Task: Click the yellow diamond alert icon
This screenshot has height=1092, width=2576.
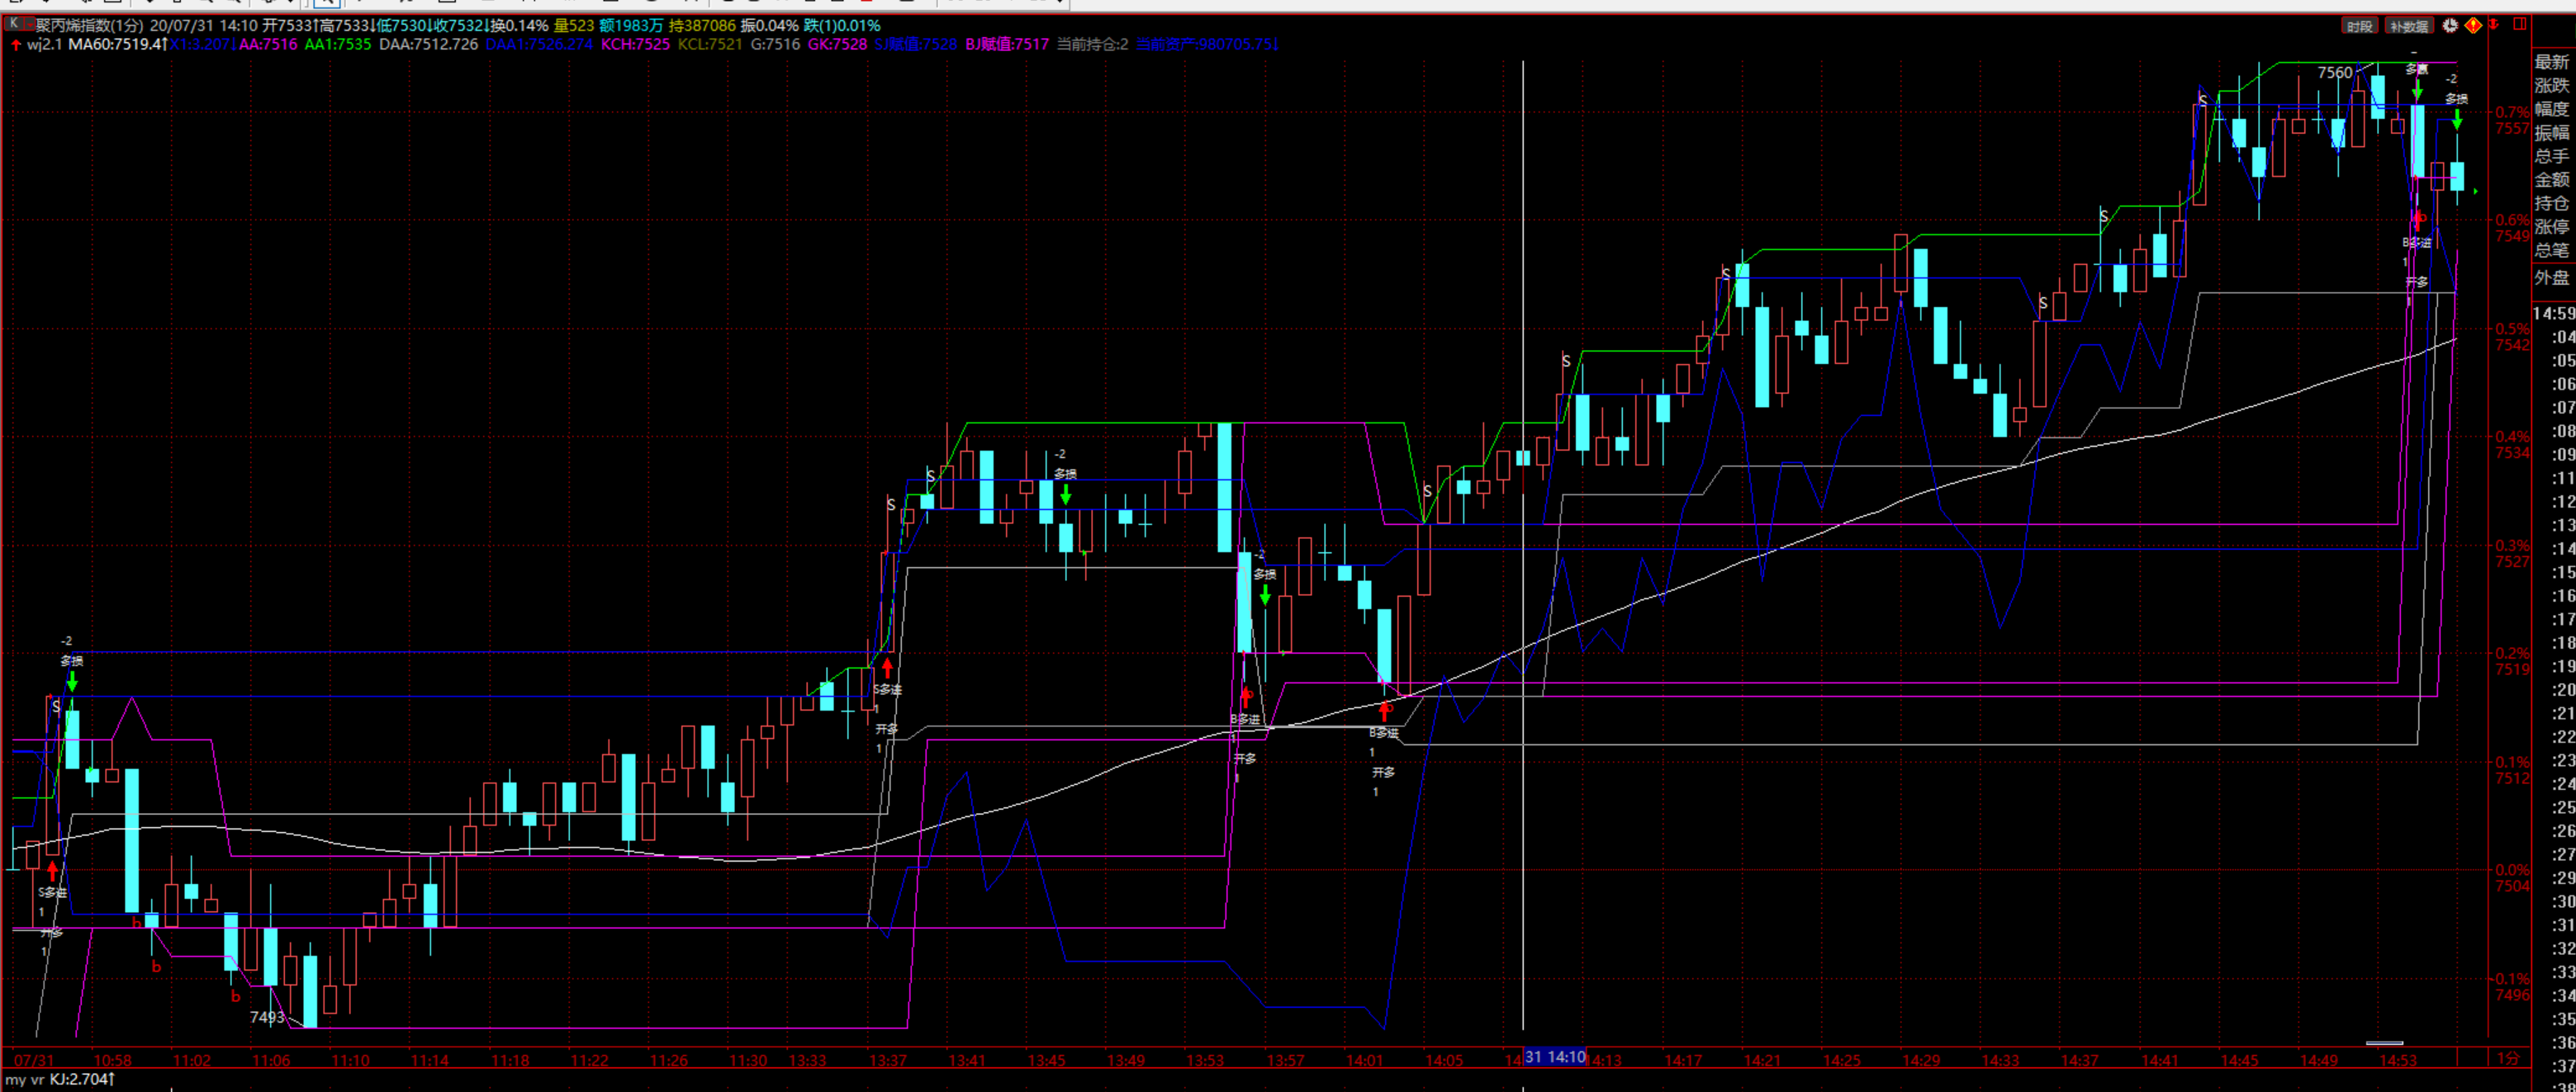Action: click(x=2473, y=26)
